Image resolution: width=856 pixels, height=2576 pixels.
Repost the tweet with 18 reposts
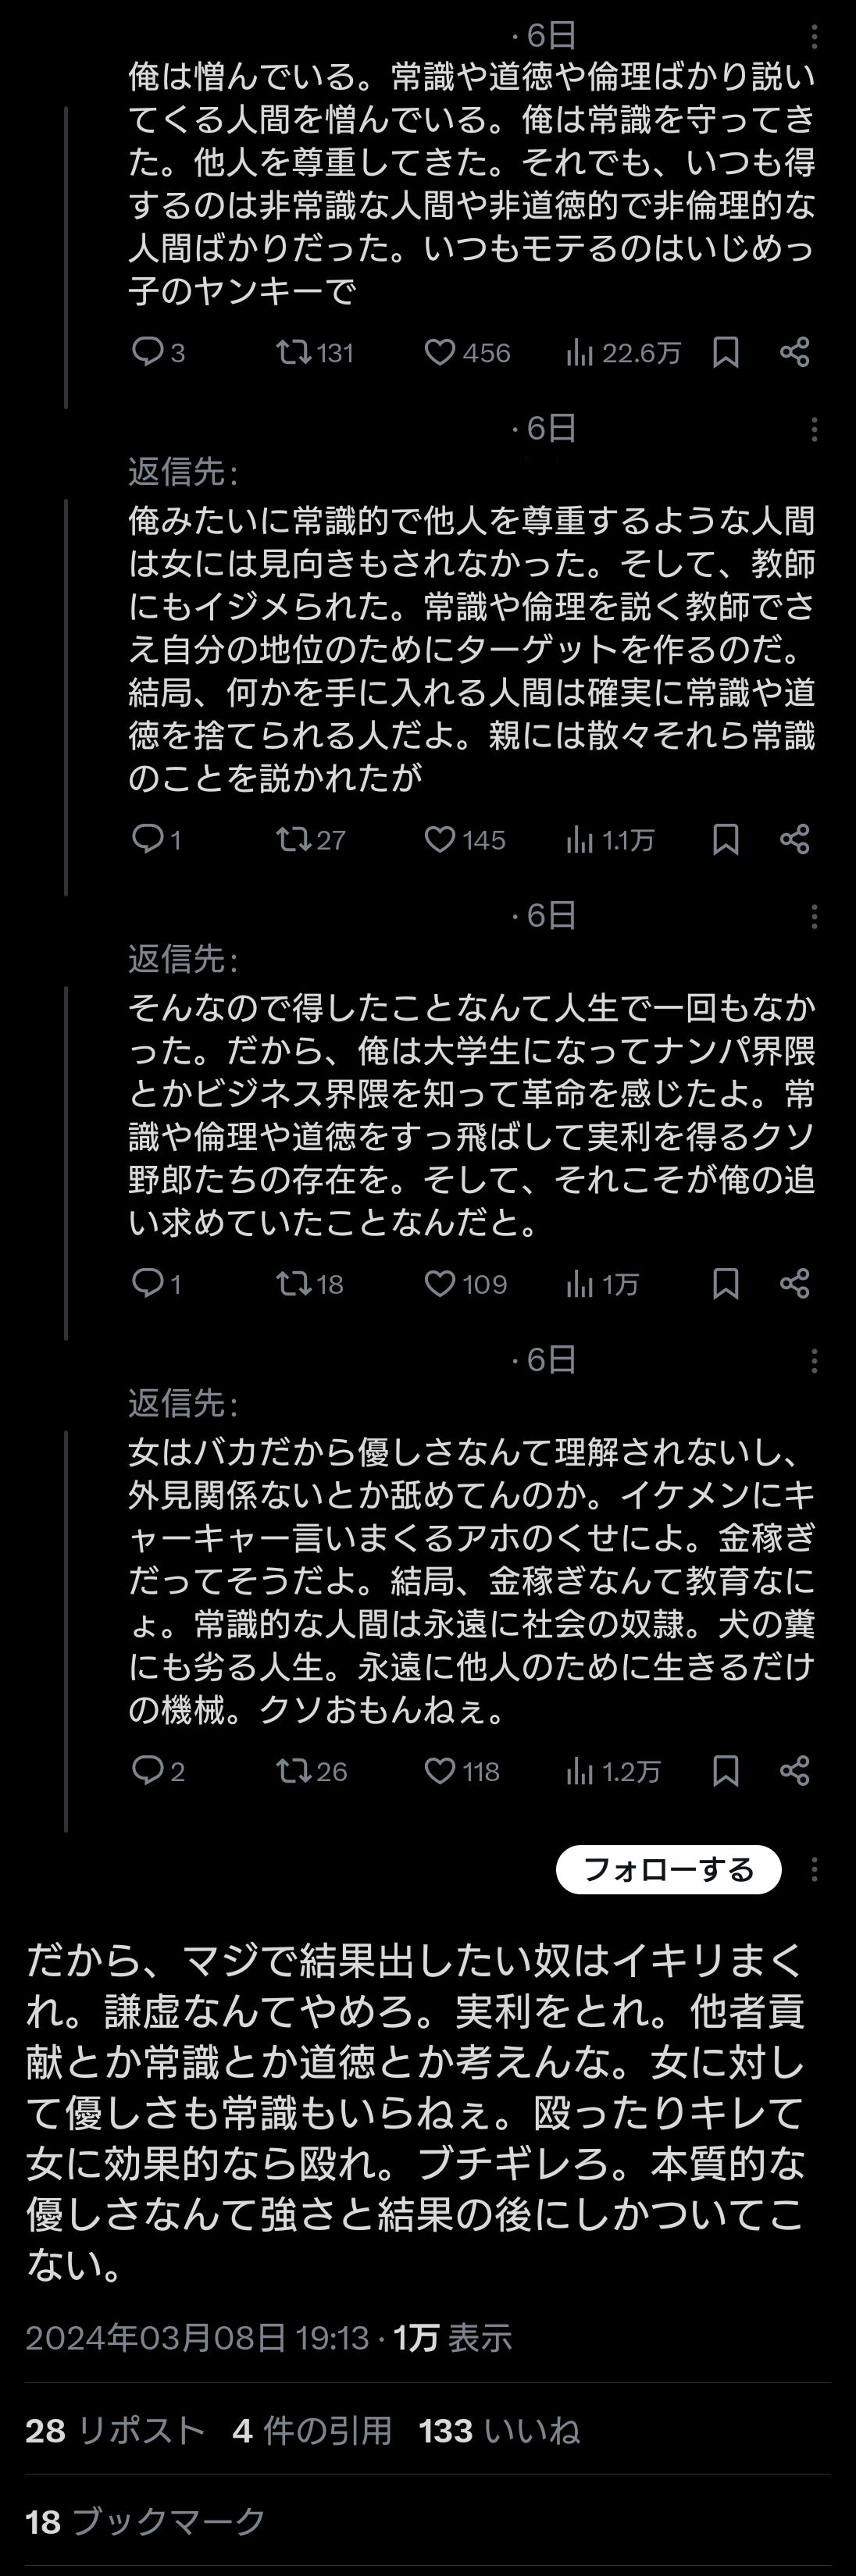pos(294,1283)
